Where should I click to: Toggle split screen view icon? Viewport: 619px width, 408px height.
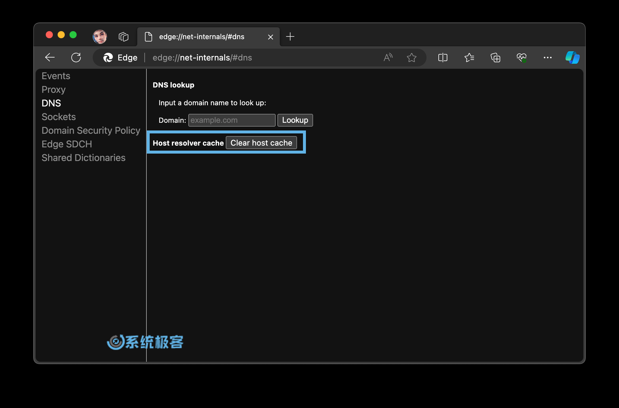pos(443,58)
